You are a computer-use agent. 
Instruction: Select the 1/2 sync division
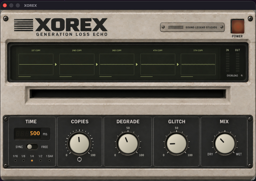tap(40, 161)
